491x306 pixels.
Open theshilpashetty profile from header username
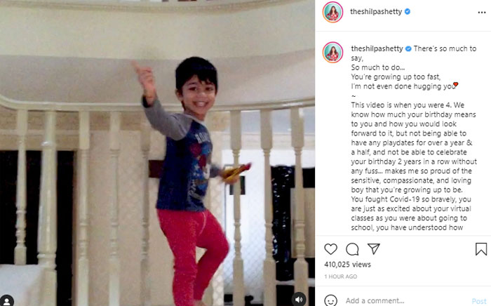coord(376,12)
